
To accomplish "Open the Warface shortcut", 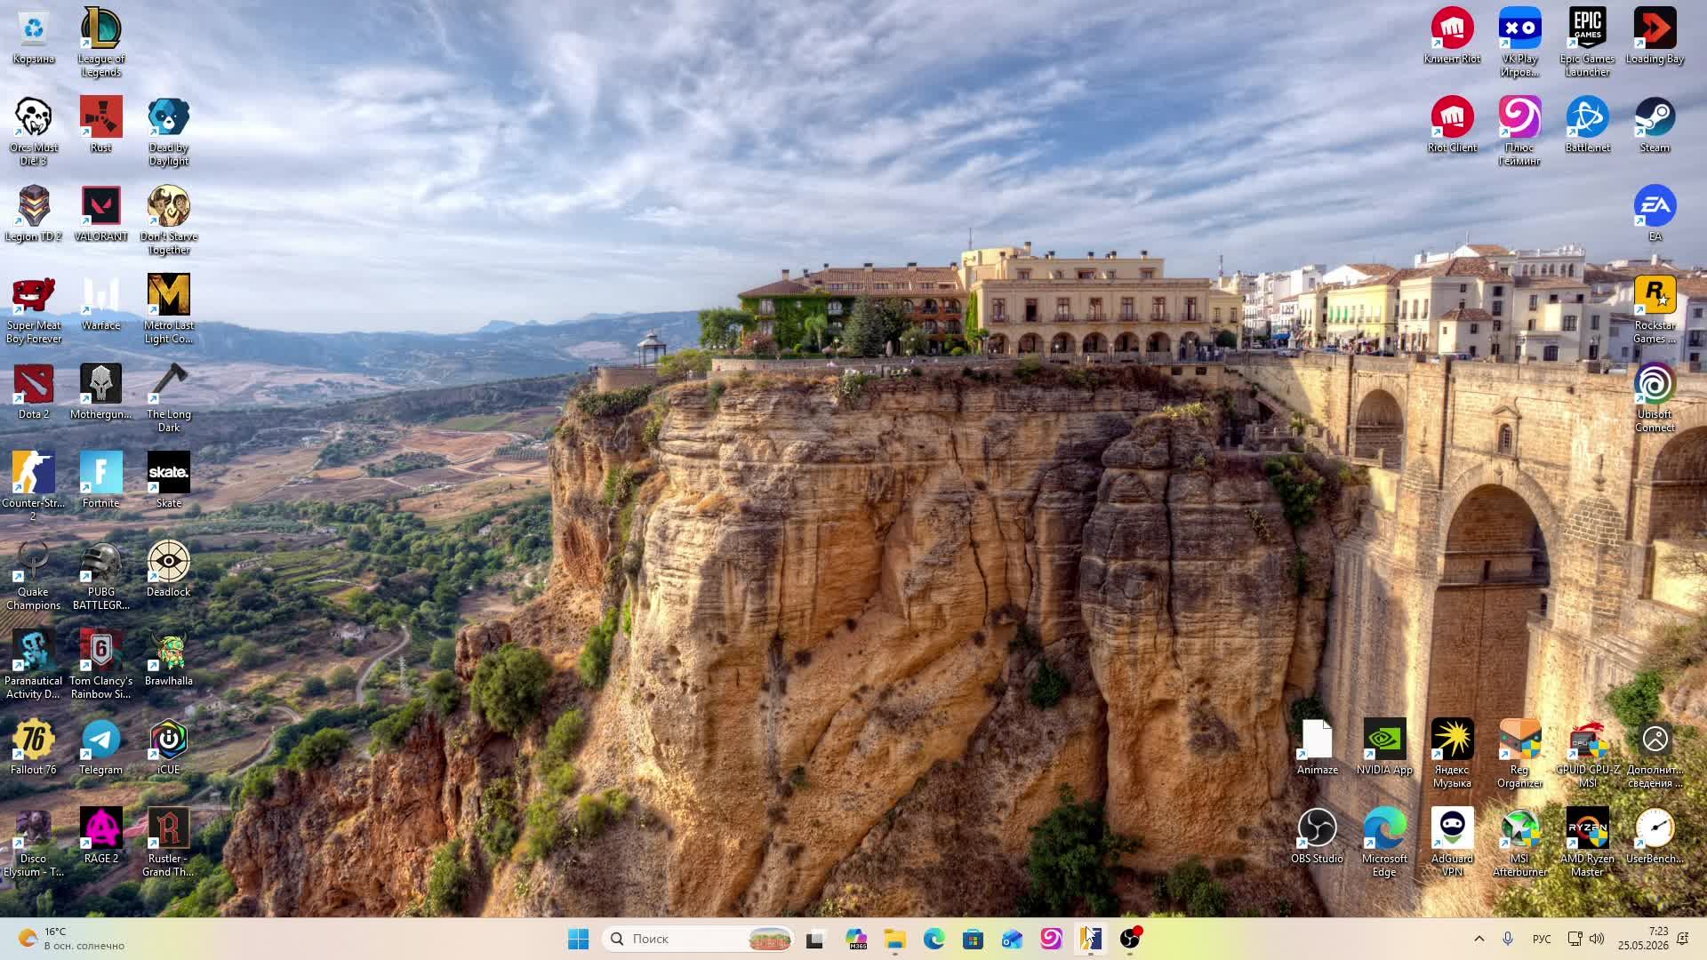I will tap(101, 303).
